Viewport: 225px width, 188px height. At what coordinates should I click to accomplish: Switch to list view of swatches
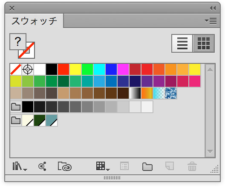pos(182,43)
